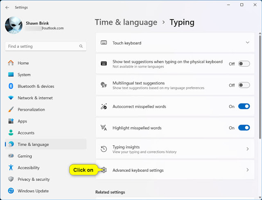Click the Autocorrect wand icon
This screenshot has width=262, height=200.
coord(104,107)
